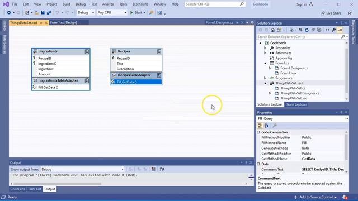Toggle Preview Selected Items in Solution Explorer
The width and height of the screenshot is (358, 201).
(x=340, y=30)
